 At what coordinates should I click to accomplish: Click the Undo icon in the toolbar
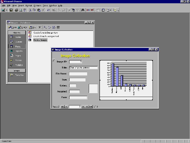[x=49, y=10]
